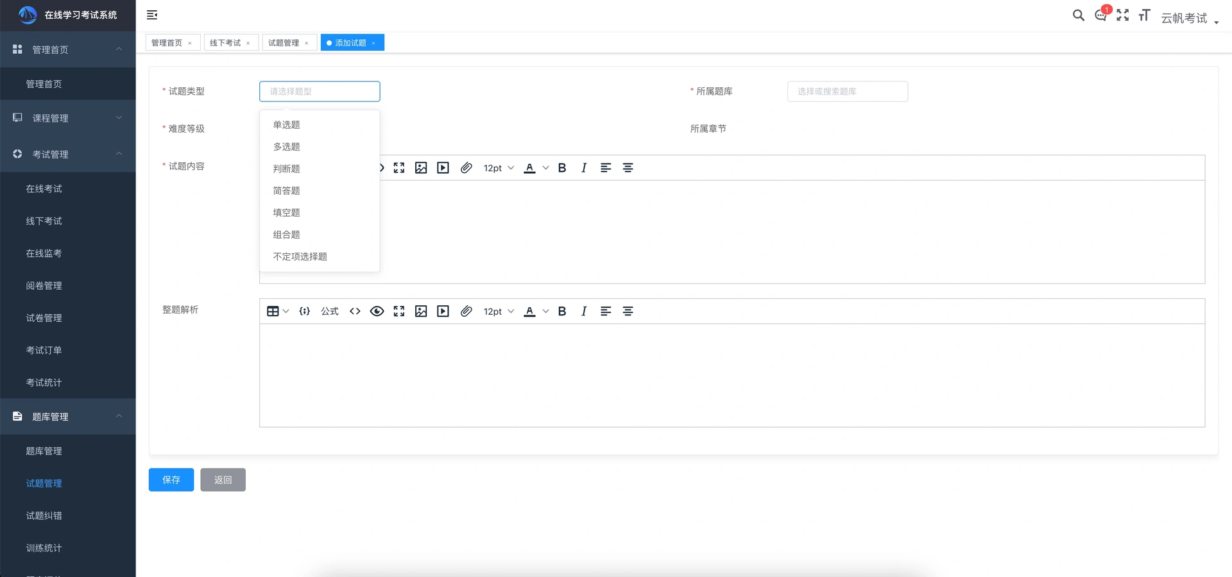Insert image in 整题解析 editor

(421, 311)
